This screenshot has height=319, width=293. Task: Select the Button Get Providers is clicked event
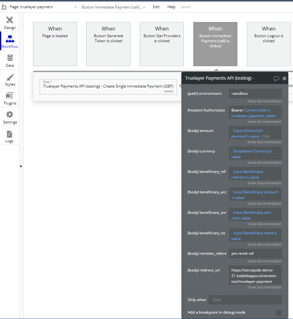point(162,44)
